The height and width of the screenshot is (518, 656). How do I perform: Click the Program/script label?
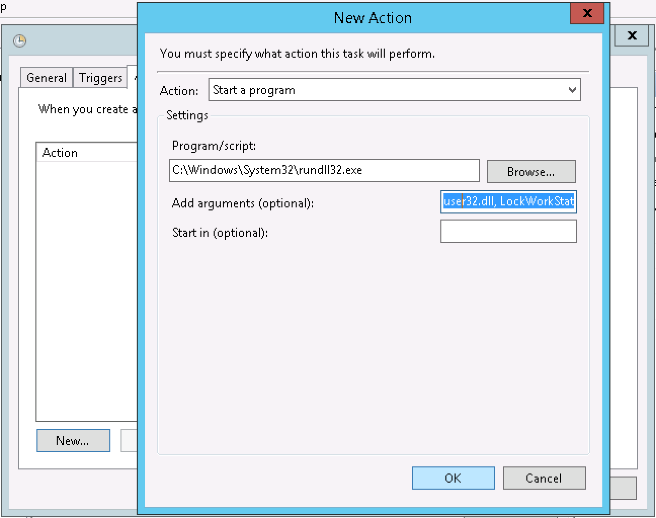(x=214, y=146)
